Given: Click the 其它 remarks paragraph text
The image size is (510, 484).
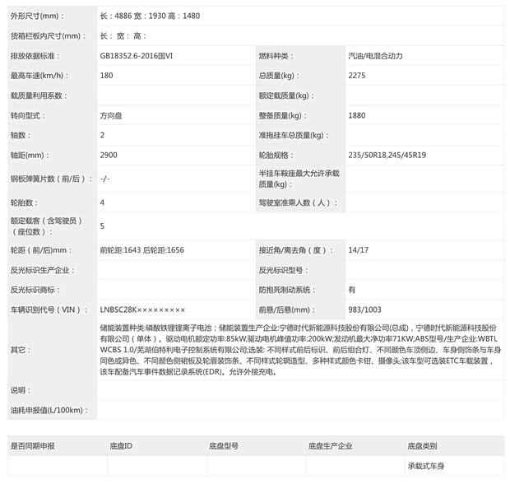Looking at the screenshot, I should pos(296,349).
